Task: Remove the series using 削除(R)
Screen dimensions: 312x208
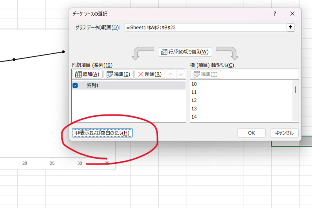Action: (x=150, y=74)
